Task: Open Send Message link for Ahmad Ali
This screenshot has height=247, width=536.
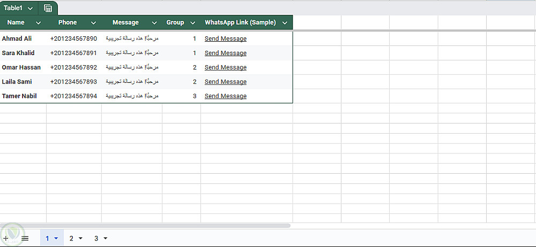Action: click(x=226, y=38)
